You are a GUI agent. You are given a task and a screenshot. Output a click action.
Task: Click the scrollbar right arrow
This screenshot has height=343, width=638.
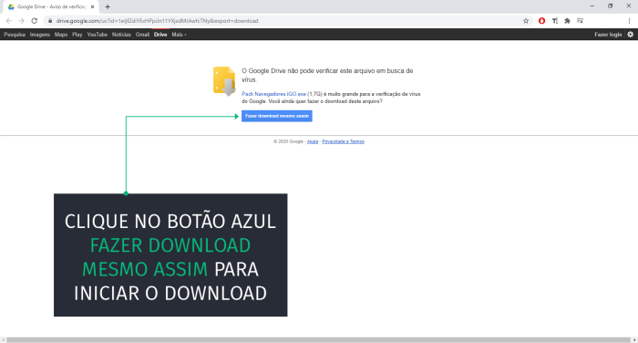point(634,339)
